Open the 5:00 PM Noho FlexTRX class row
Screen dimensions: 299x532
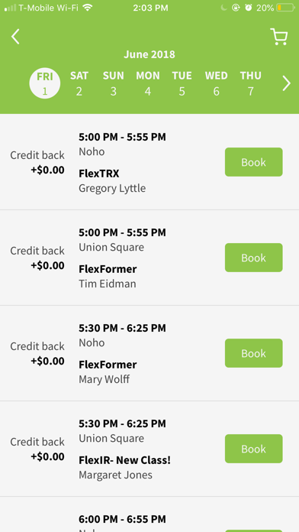[149, 162]
